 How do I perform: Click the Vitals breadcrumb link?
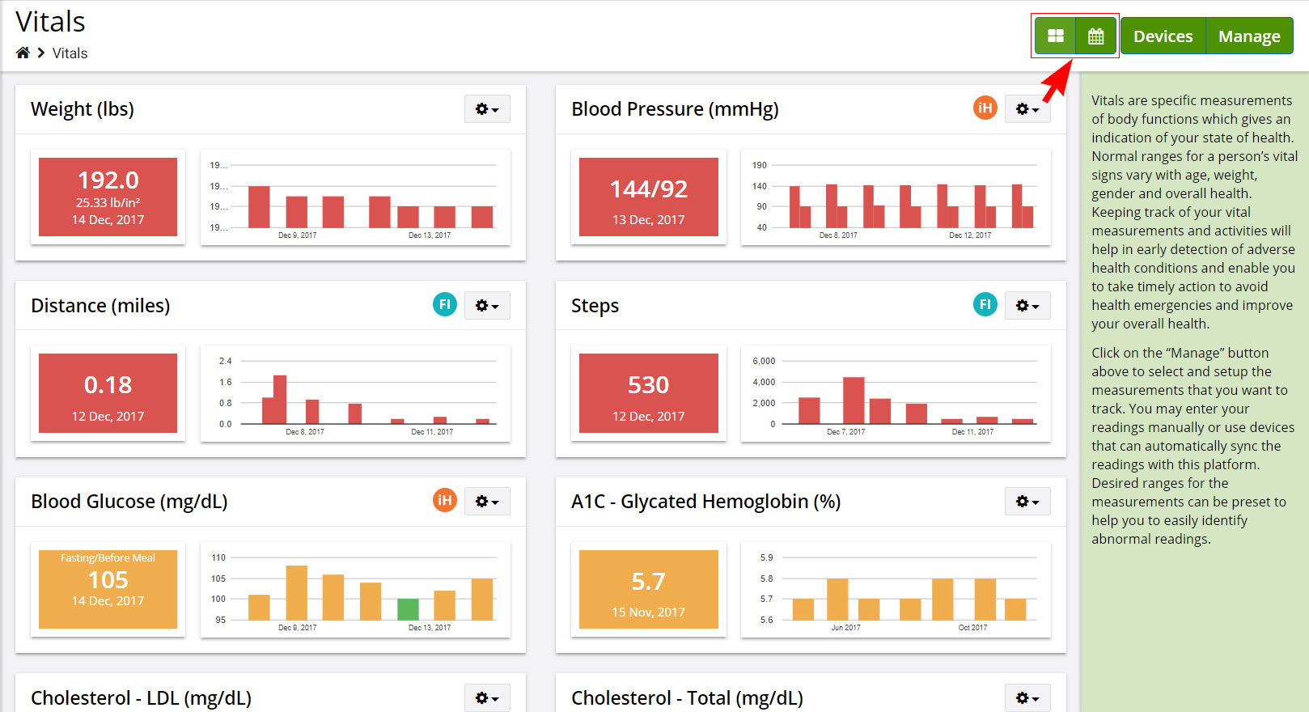[x=70, y=53]
